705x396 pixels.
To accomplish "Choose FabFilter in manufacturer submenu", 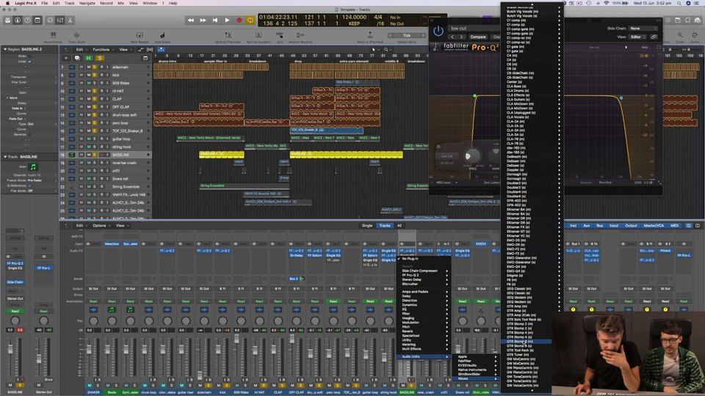I will 477,361.
